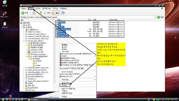Select the YF10MY folder in file list
Image resolution: width=179 pixels, height=101 pixels.
click(60, 27)
